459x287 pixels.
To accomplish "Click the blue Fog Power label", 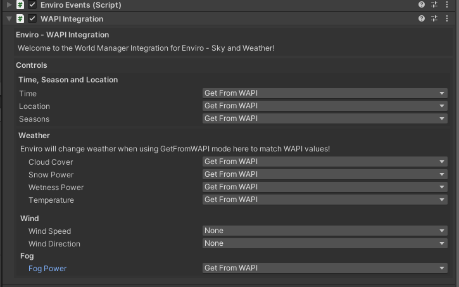I will coord(47,269).
